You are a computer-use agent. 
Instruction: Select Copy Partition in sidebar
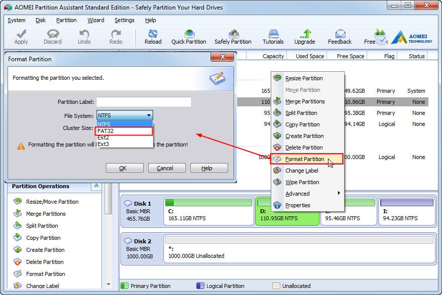37,238
